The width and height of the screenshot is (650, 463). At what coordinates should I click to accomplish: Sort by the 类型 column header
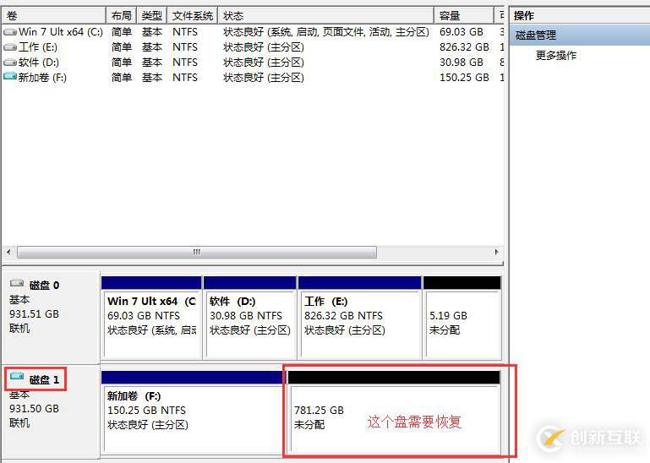click(151, 16)
